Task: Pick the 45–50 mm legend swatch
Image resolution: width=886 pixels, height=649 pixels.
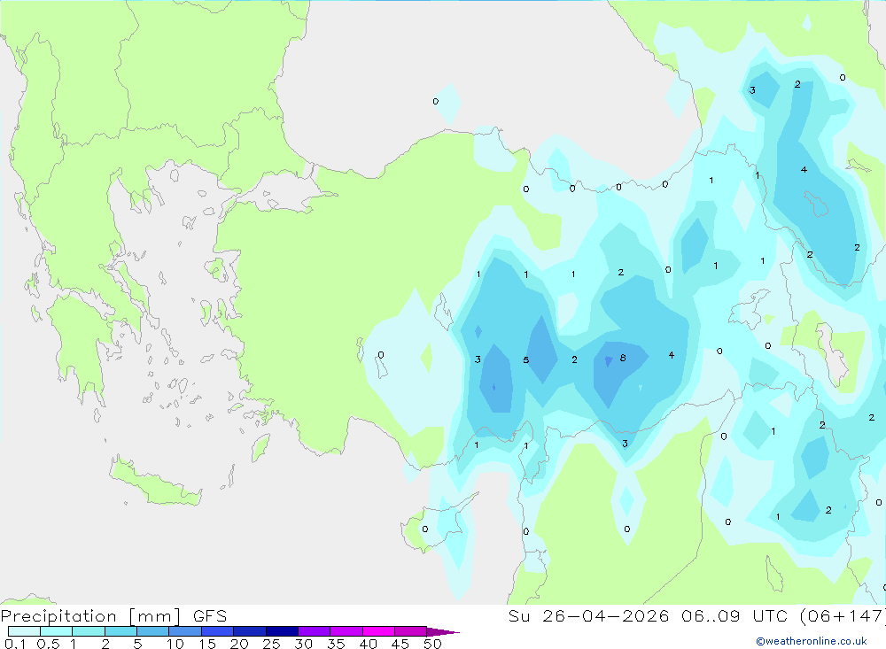Action: 411,631
